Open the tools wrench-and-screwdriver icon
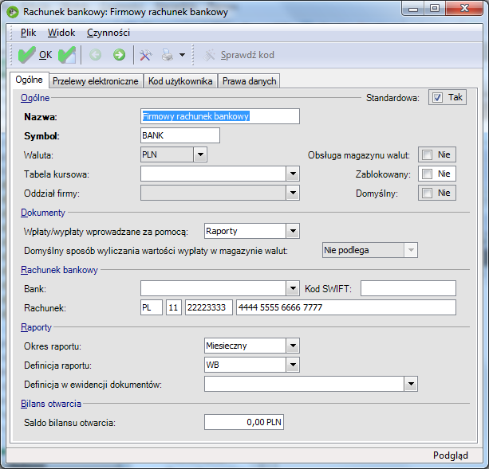Viewport: 489px width, 469px height. pos(146,55)
